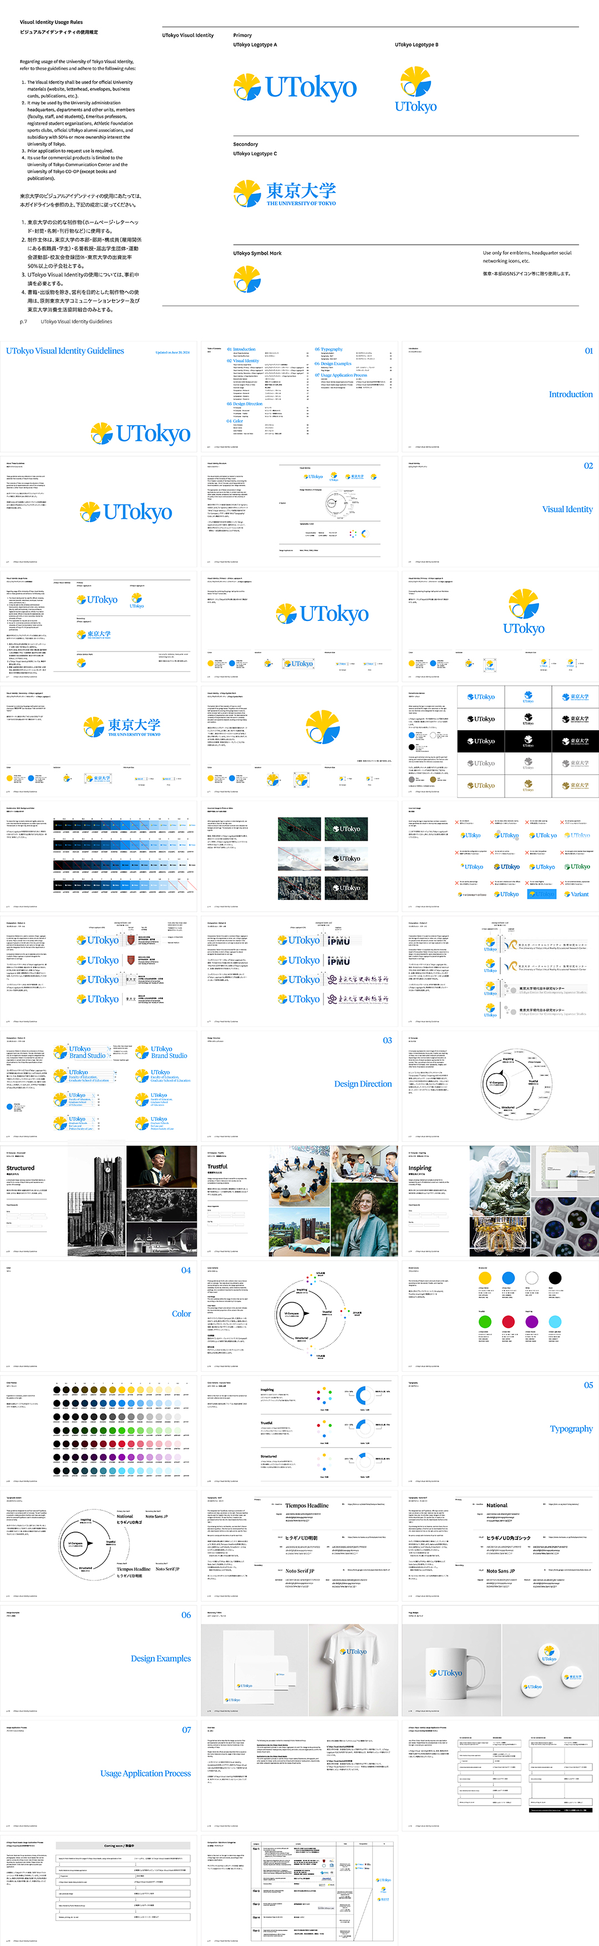
Task: Click the purple secondary color circle
Action: [532, 1321]
